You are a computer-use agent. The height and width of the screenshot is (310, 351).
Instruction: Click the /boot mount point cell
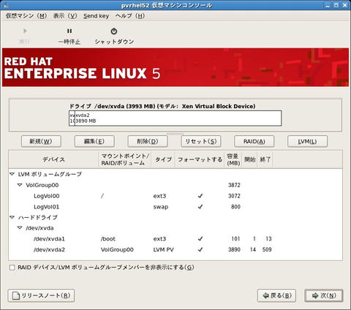108,239
